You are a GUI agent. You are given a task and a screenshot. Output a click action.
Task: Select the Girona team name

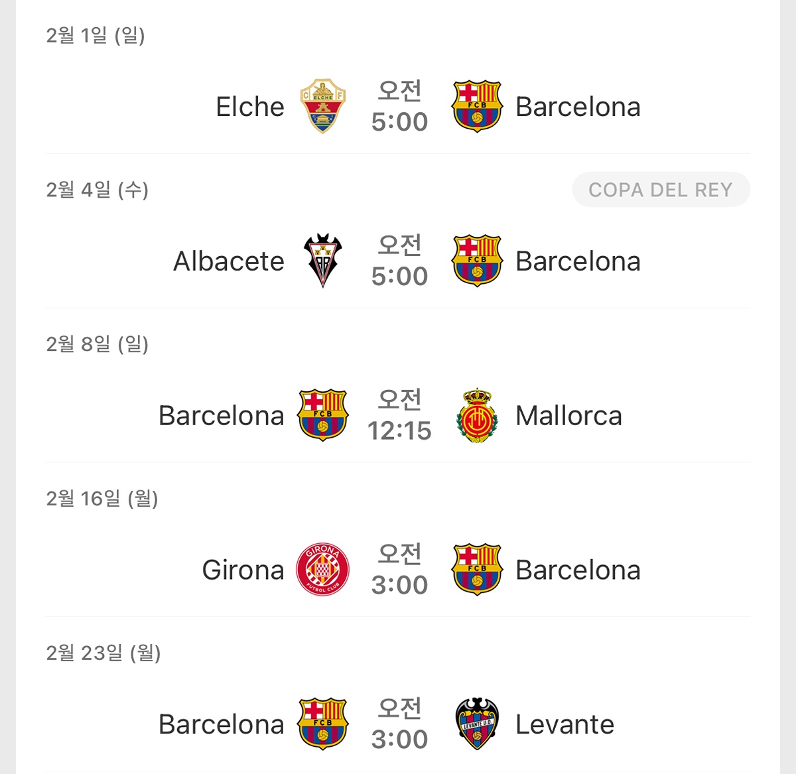coord(243,570)
